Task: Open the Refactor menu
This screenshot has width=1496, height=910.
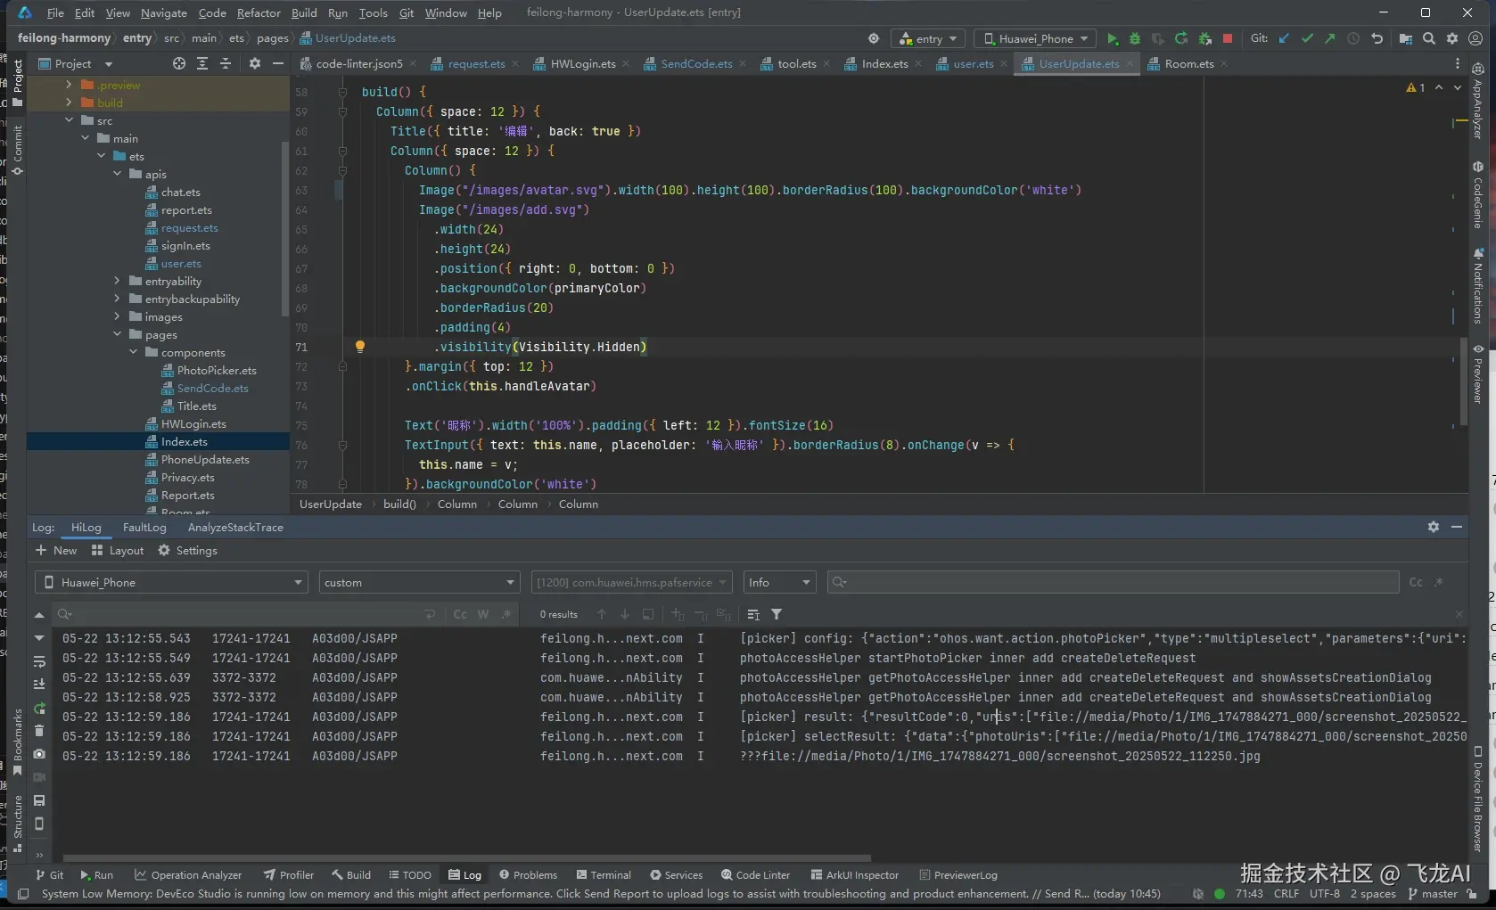Action: click(x=259, y=12)
